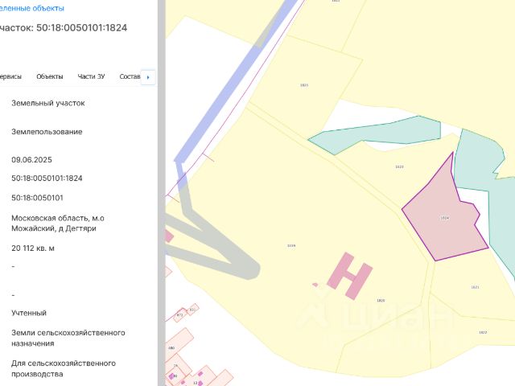Viewport: 515px width, 386px height.
Task: Click the status text Учтенный
Action: pyautogui.click(x=29, y=313)
